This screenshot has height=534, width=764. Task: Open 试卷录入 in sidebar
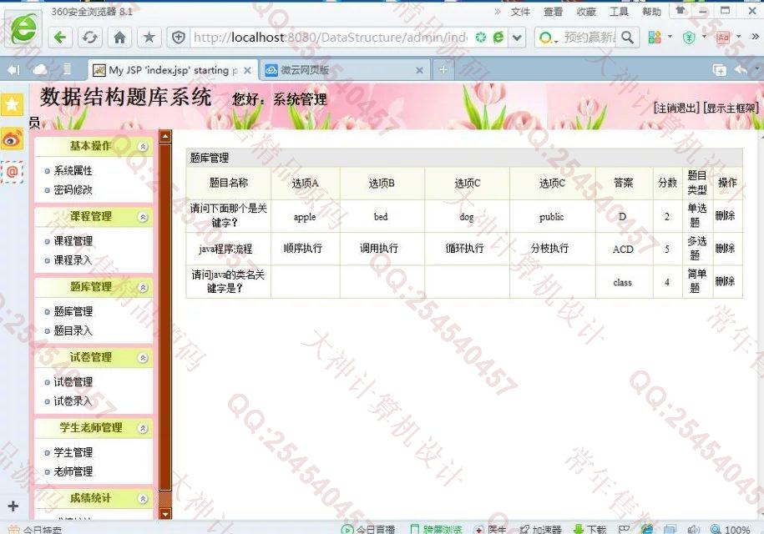click(73, 401)
